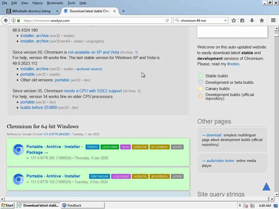Click the search box containing chromium 49 msi
The width and height of the screenshot is (279, 209).
click(201, 20)
